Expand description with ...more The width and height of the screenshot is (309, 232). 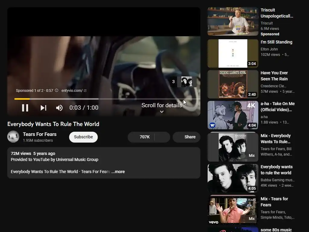[118, 172]
